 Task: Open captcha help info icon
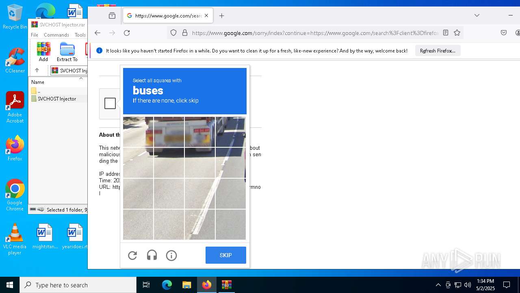171,255
